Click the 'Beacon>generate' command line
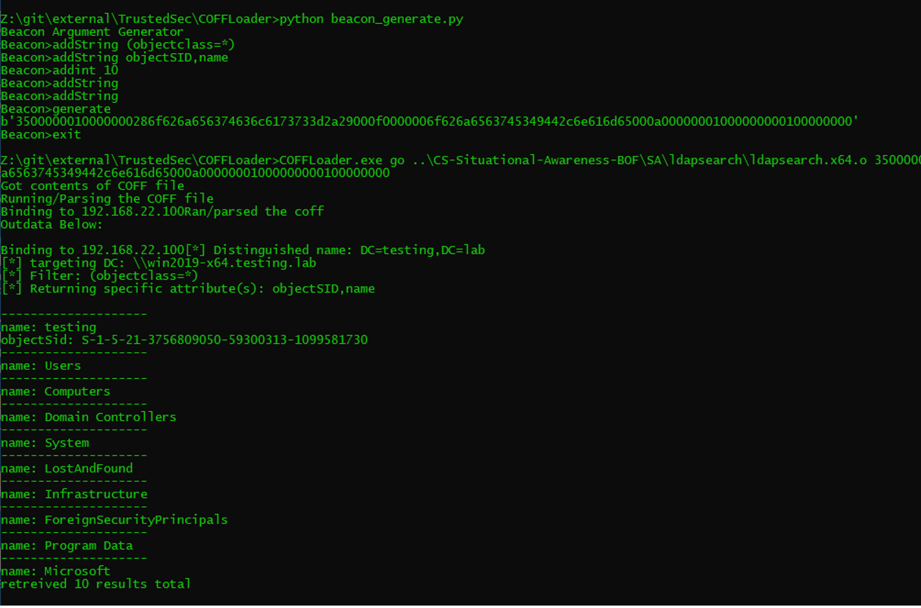Image resolution: width=921 pixels, height=608 pixels. coord(56,109)
